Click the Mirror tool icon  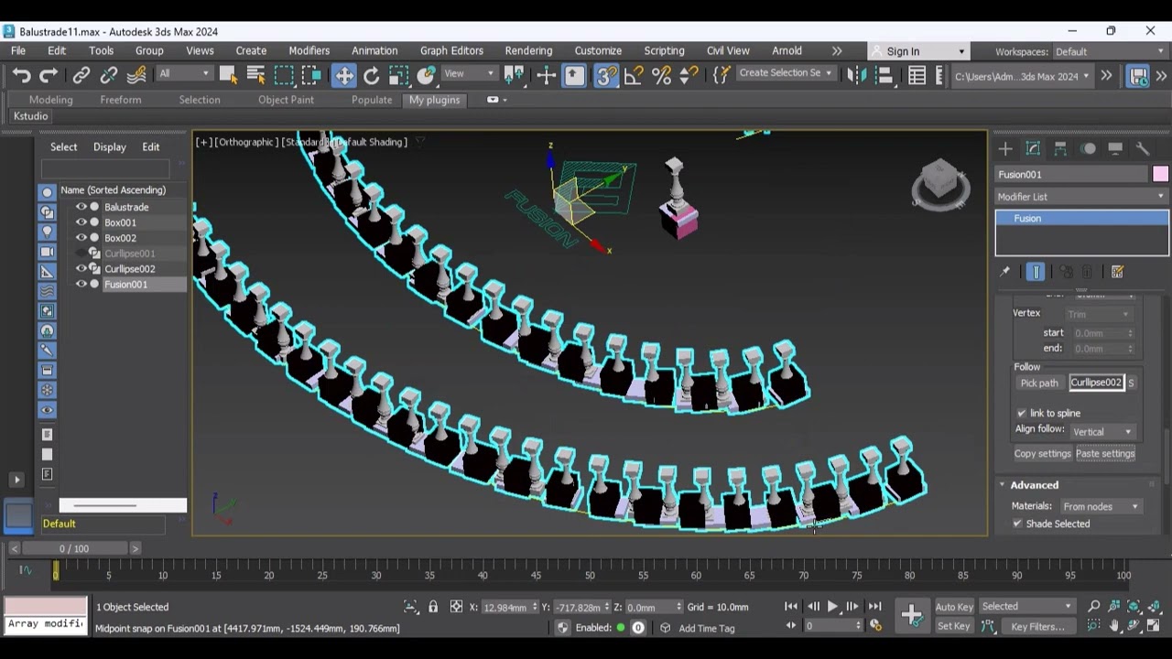tap(857, 76)
